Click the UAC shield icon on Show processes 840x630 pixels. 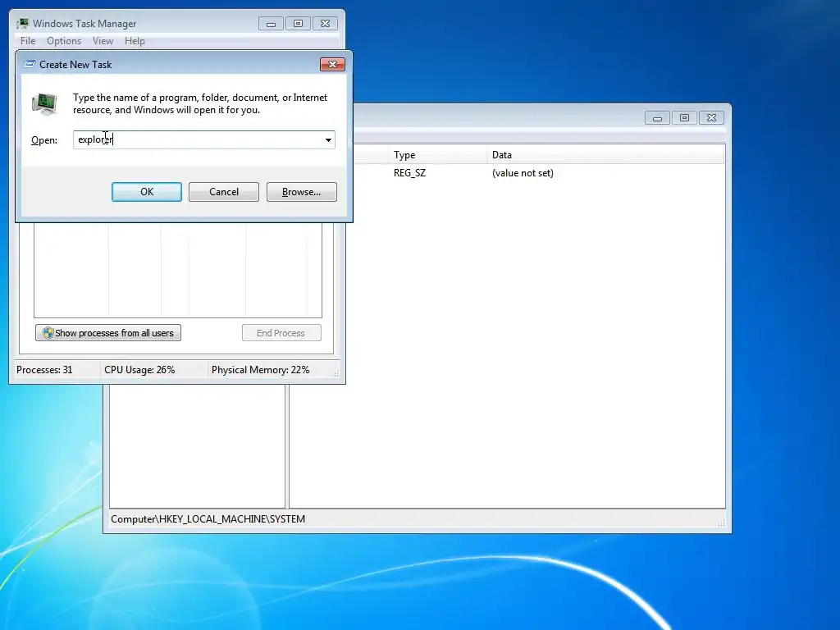pos(48,333)
